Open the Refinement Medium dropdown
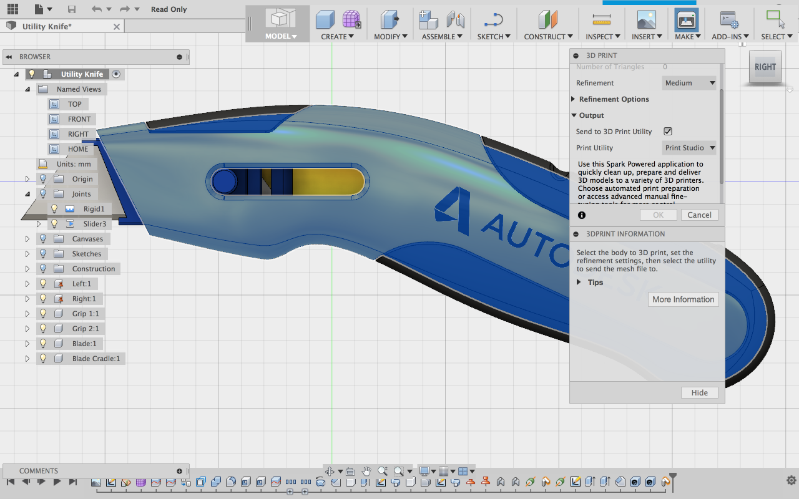This screenshot has width=799, height=499. pos(689,83)
